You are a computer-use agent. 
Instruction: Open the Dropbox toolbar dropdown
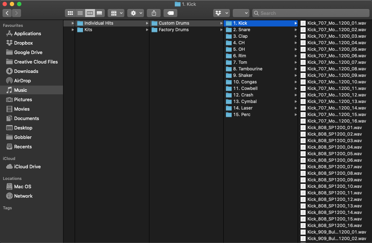(222, 13)
